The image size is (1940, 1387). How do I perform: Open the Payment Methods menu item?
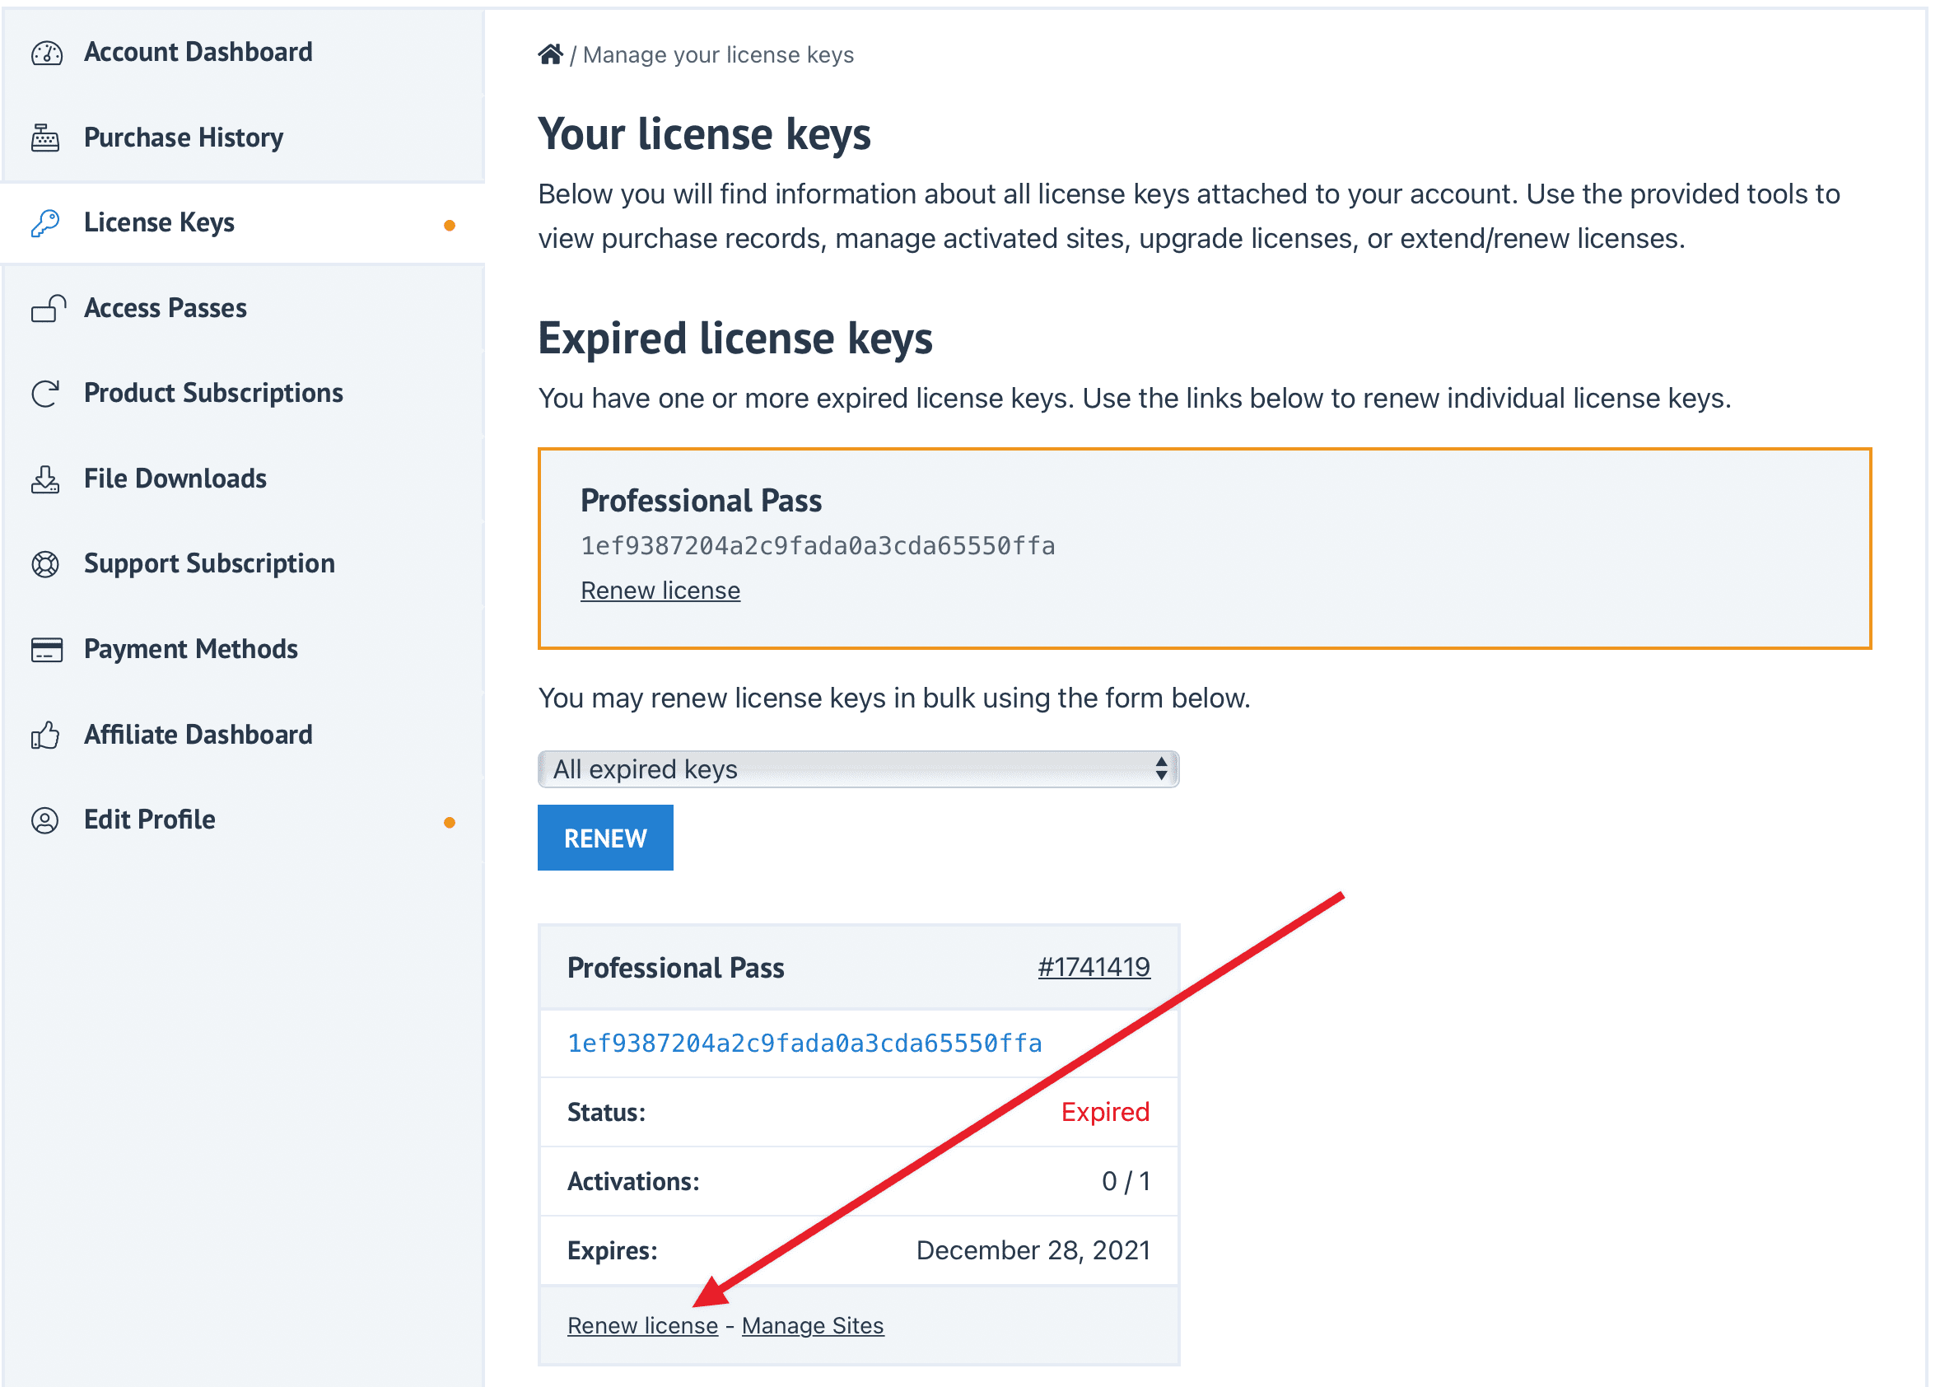click(190, 650)
